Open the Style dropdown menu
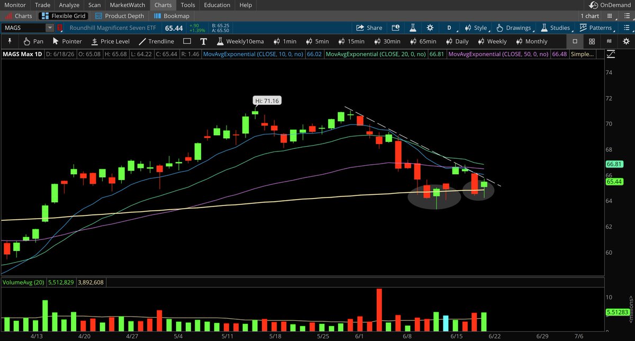 [x=476, y=28]
